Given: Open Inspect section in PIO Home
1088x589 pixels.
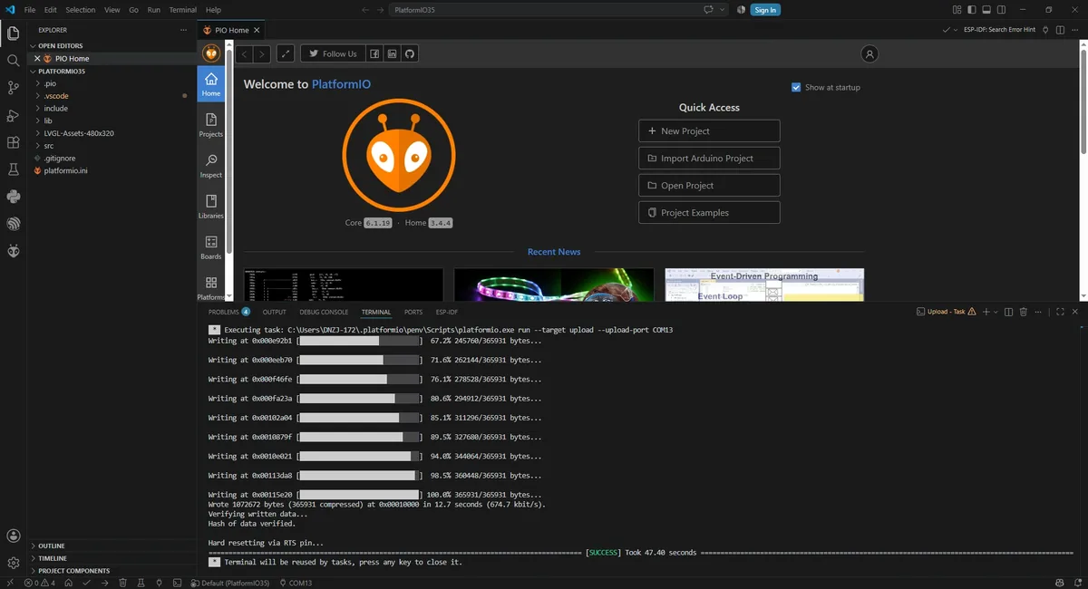Looking at the screenshot, I should click(x=211, y=166).
